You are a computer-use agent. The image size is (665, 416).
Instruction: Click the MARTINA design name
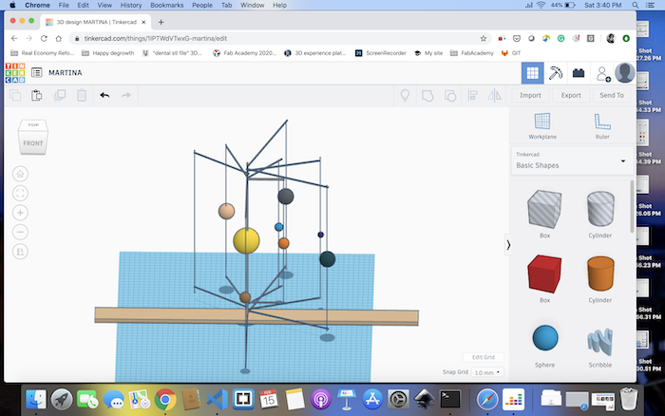click(x=66, y=73)
